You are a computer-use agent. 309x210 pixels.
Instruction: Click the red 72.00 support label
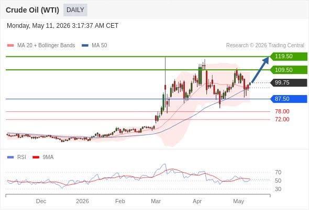coord(282,119)
